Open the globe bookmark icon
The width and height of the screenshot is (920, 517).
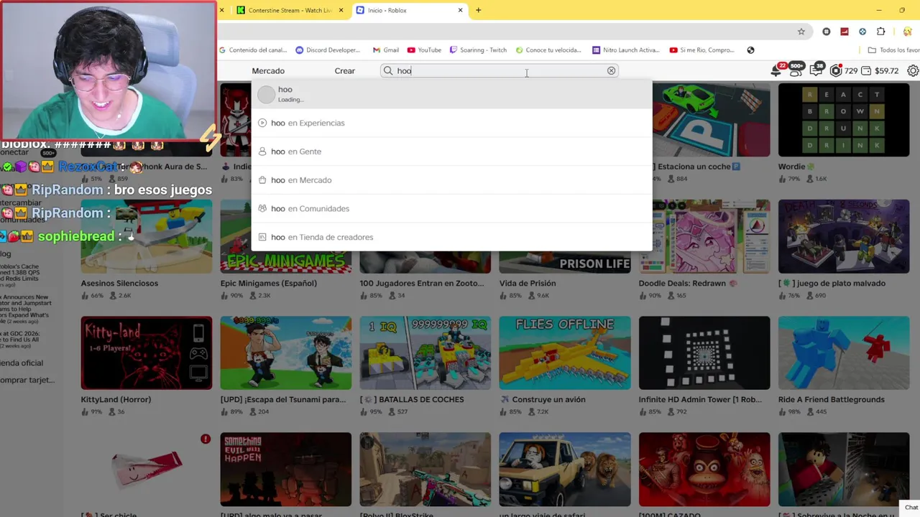click(x=750, y=50)
